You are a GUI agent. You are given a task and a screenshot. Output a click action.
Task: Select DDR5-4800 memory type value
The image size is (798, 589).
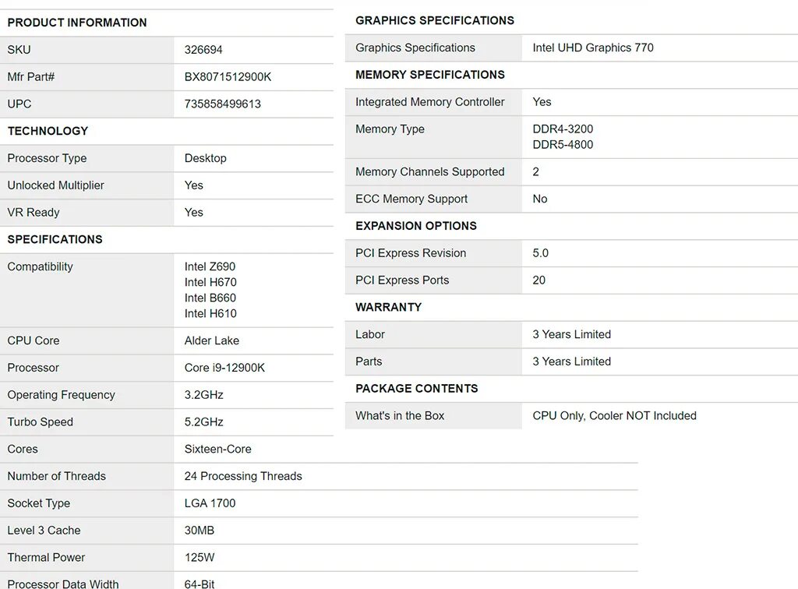(563, 144)
